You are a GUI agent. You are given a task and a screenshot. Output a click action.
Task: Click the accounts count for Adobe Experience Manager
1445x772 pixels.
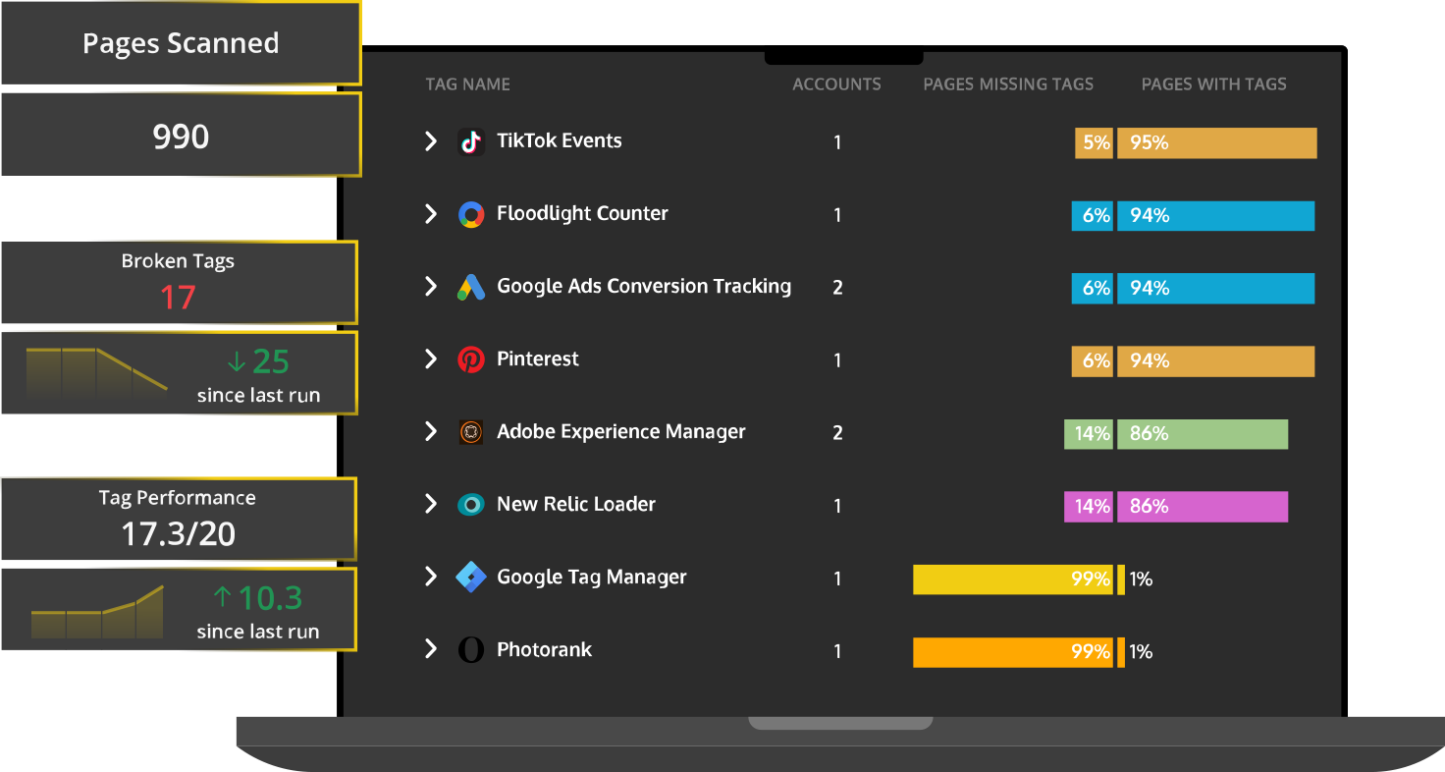(837, 433)
